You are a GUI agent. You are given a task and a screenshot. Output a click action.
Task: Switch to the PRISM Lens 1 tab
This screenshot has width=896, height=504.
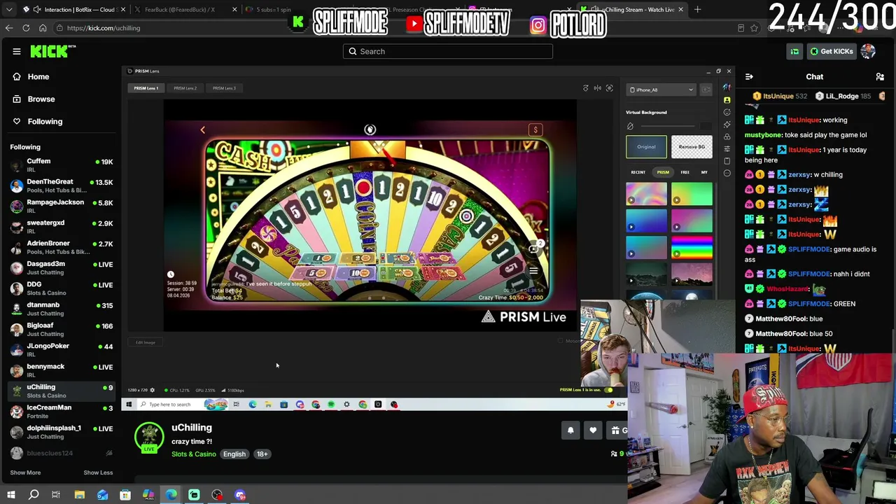coord(146,88)
